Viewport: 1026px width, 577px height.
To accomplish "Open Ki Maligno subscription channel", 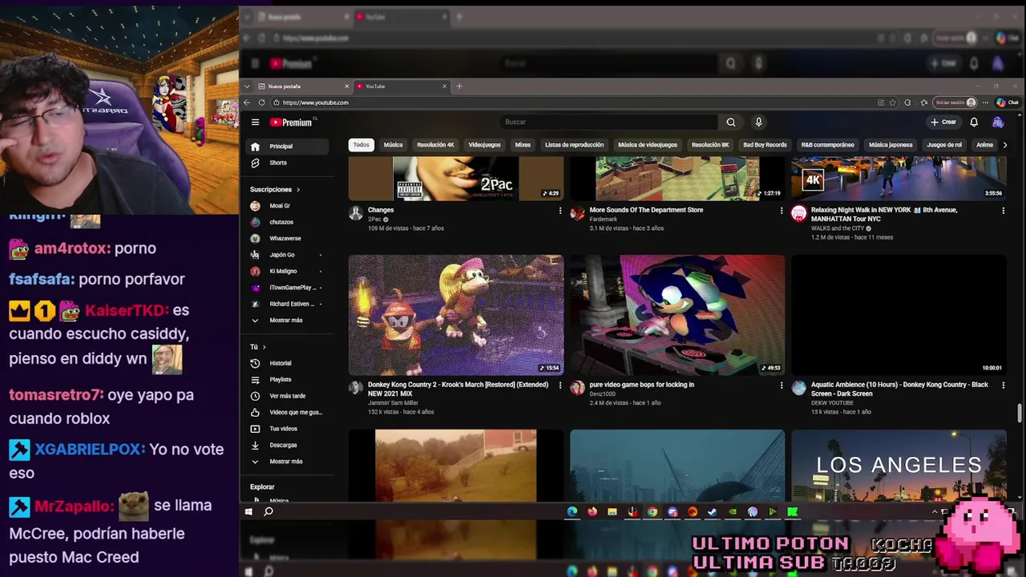I will click(287, 271).
